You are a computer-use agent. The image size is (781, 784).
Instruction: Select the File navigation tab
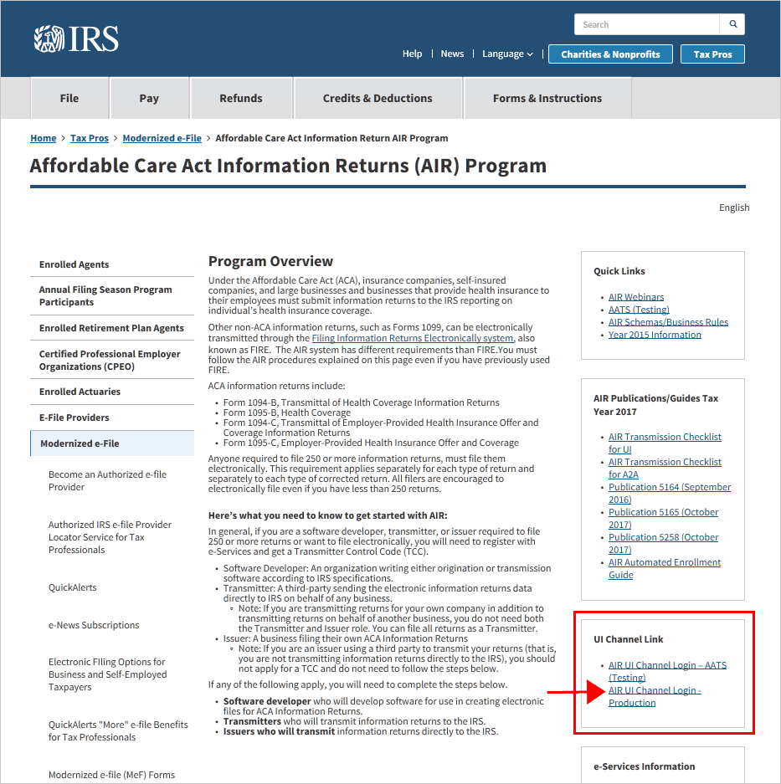69,98
